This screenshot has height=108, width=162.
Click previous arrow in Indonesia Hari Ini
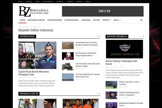97,94
